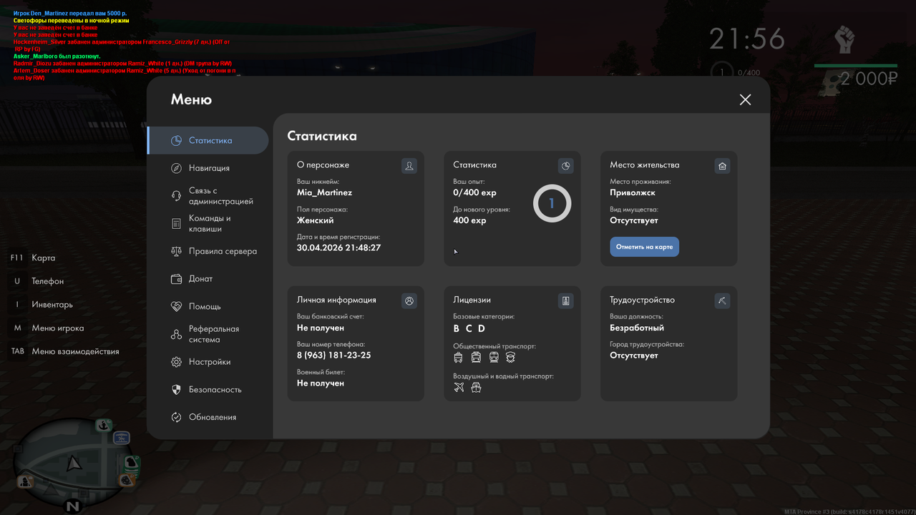916x515 pixels.
Task: Click the F11 Карта hotkey hint
Action: [33, 257]
